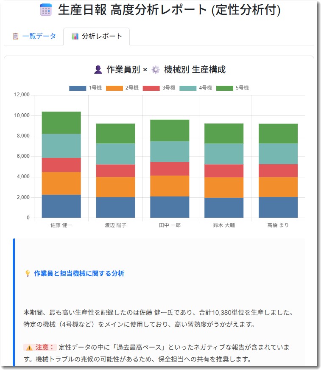Click 鈴木 大輔's red 3号機 bar segment
The height and width of the screenshot is (370, 321).
click(224, 171)
